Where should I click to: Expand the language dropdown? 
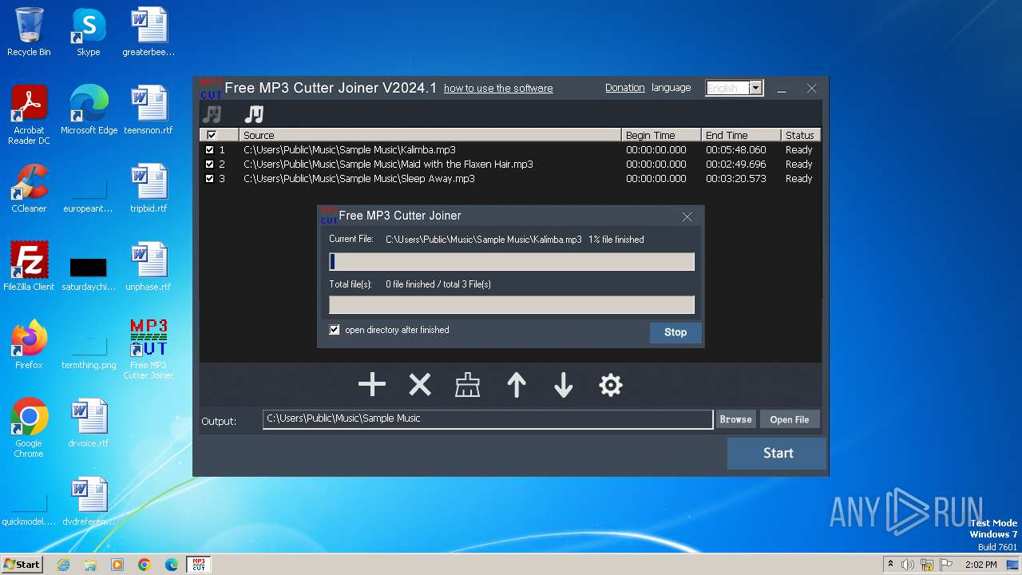click(756, 88)
